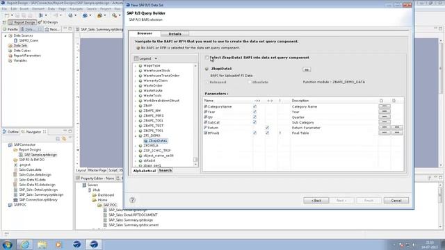The height and width of the screenshot is (250, 445).
Task: Select Data Sets in Data Explorer
Action: (20, 46)
